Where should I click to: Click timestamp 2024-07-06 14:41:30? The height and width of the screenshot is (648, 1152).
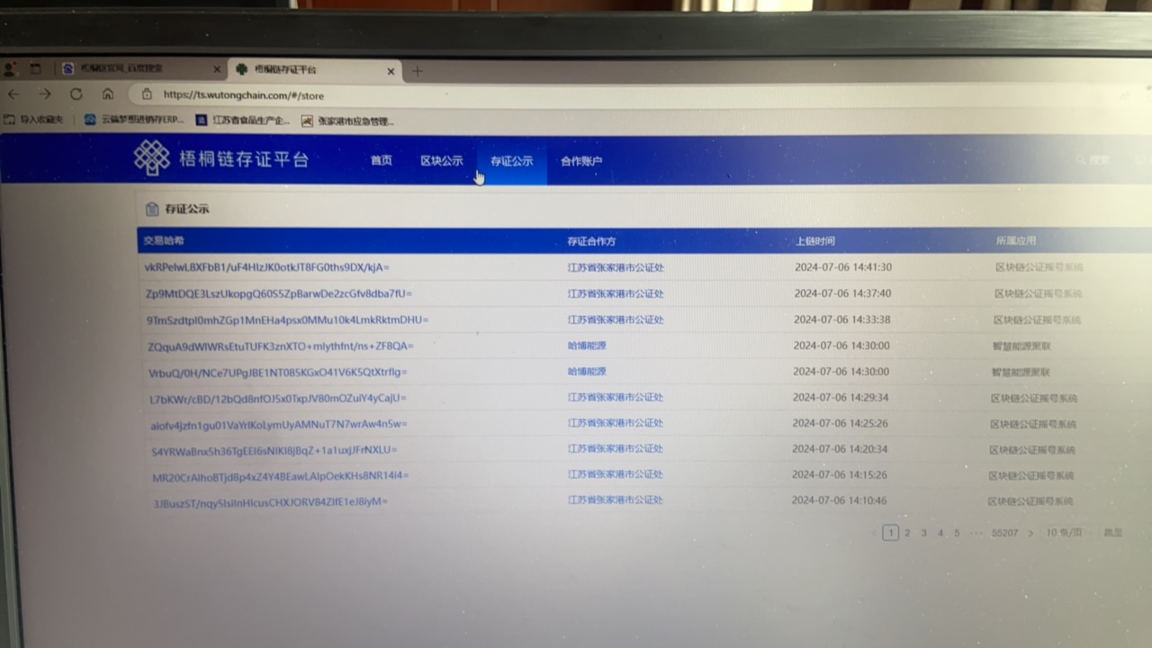point(843,267)
